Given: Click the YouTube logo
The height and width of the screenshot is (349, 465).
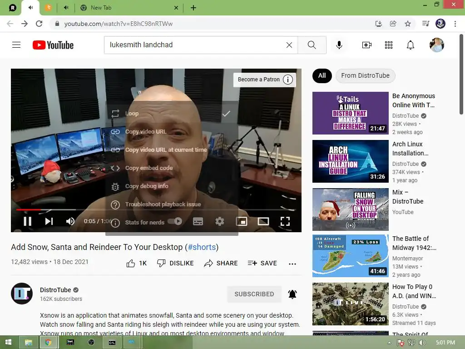Looking at the screenshot, I should click(x=53, y=45).
